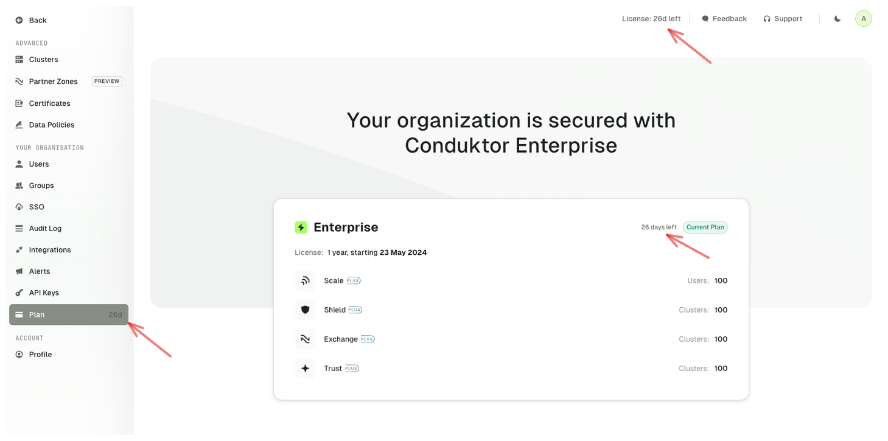This screenshot has width=888, height=441.
Task: Click the Certificates icon in sidebar
Action: (19, 103)
